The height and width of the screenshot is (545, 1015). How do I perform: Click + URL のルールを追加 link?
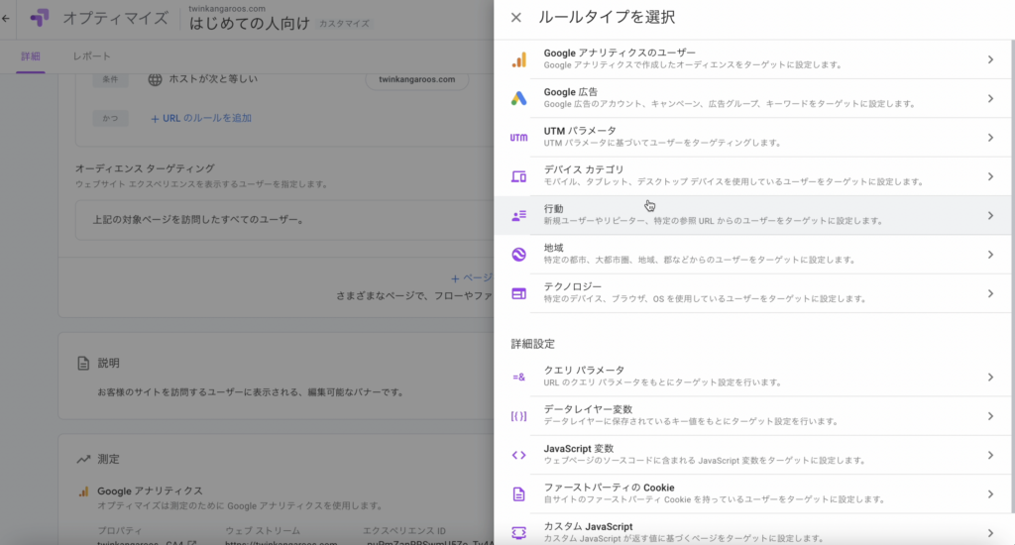(x=201, y=119)
